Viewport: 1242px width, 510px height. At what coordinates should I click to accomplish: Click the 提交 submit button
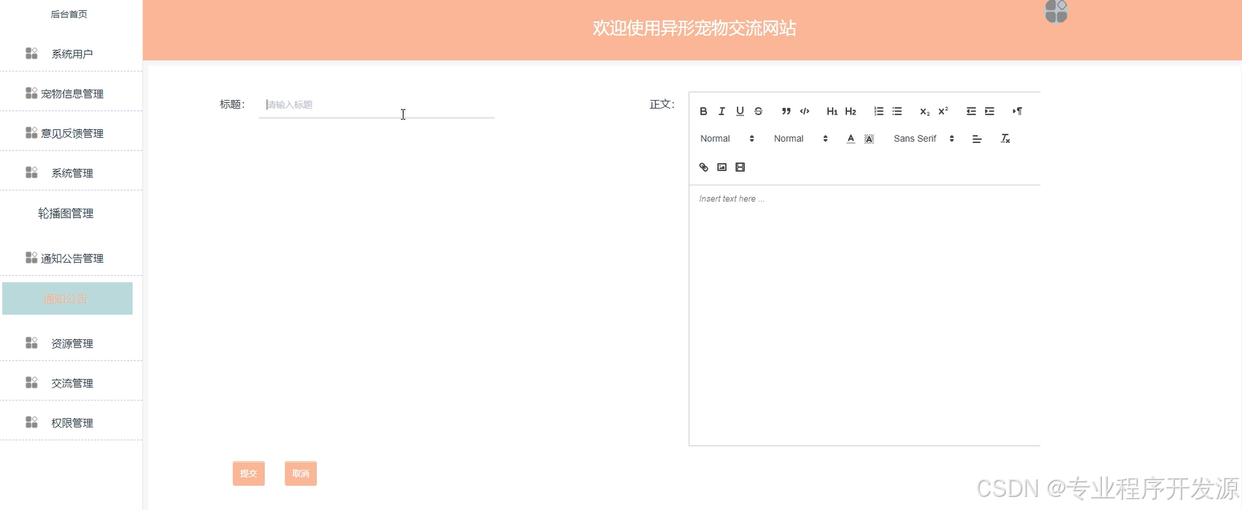[x=249, y=474]
